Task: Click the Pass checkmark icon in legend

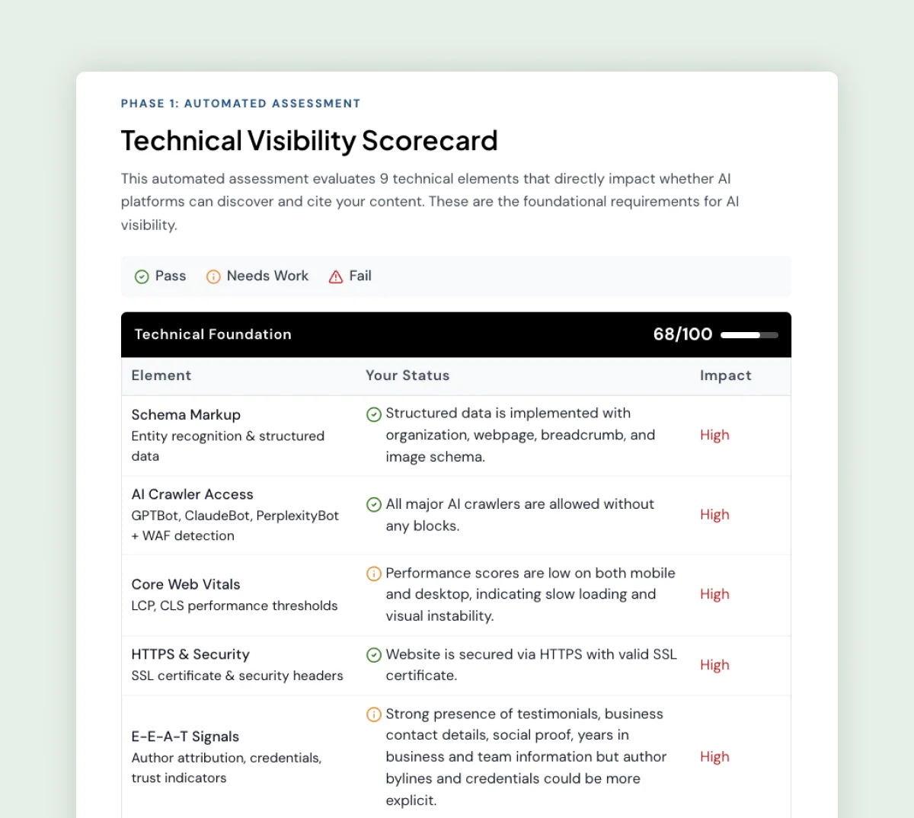Action: (142, 276)
